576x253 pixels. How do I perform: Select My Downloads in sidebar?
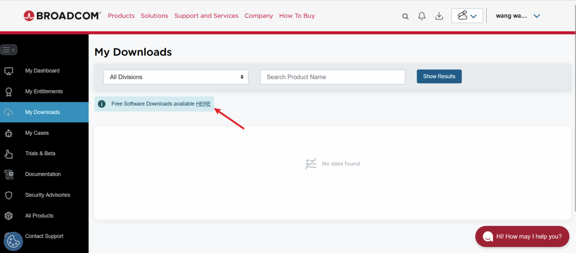(x=42, y=112)
